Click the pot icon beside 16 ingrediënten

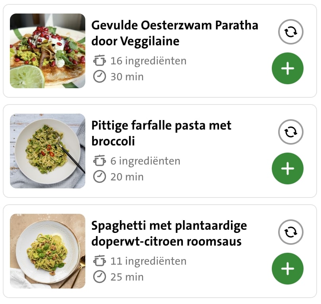tap(100, 61)
